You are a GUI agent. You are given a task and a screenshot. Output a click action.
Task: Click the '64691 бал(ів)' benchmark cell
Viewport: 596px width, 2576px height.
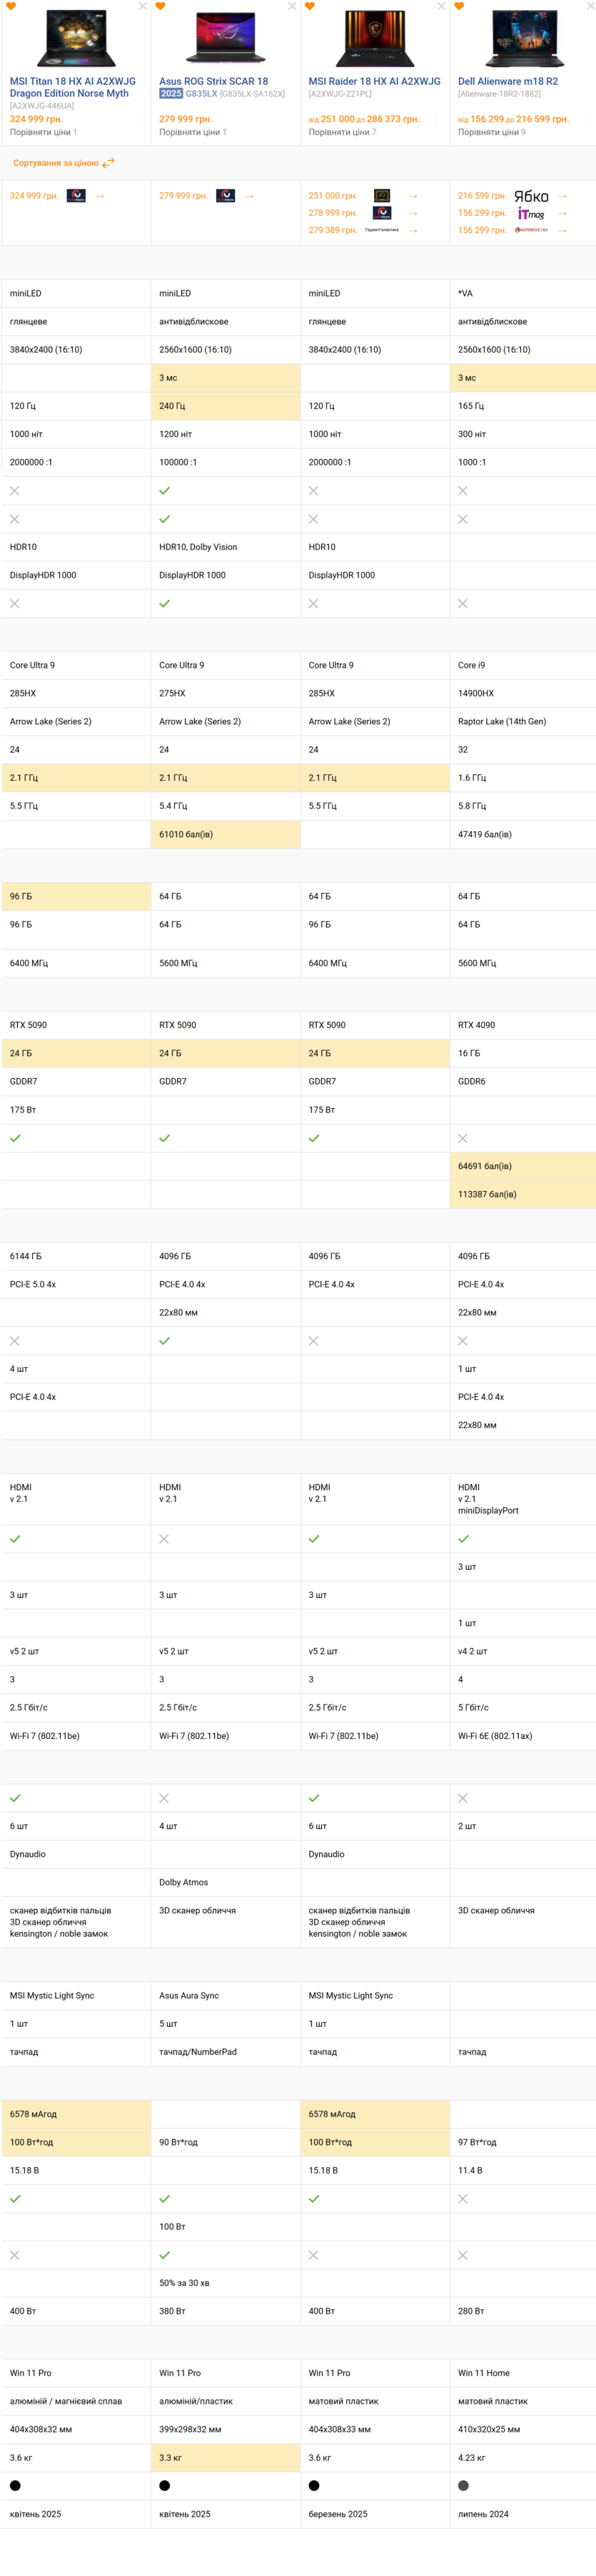pos(523,1166)
